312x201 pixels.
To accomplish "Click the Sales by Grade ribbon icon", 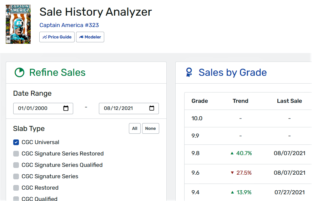I will click(189, 72).
